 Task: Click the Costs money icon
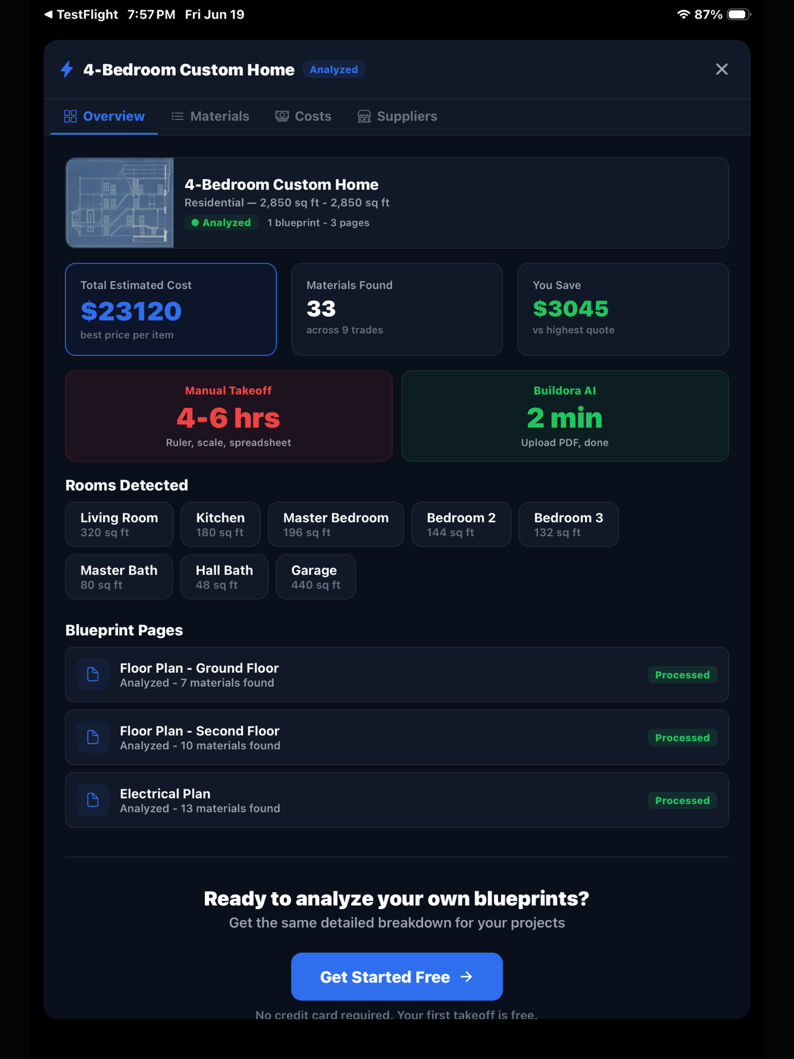(x=282, y=116)
